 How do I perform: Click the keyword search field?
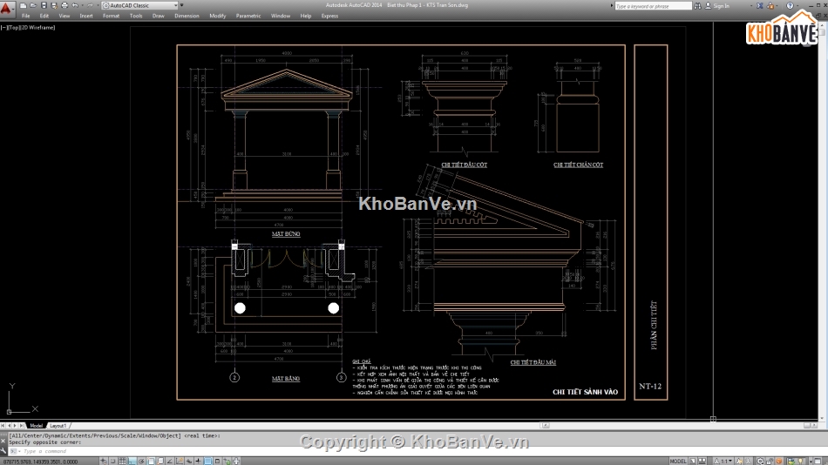coord(653,6)
